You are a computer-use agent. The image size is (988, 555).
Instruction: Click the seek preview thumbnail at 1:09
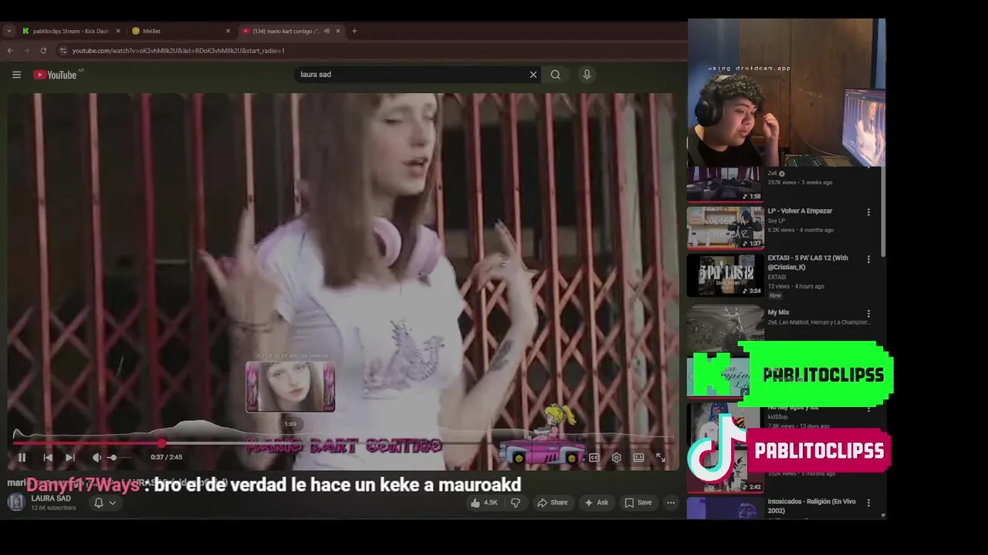click(x=290, y=387)
